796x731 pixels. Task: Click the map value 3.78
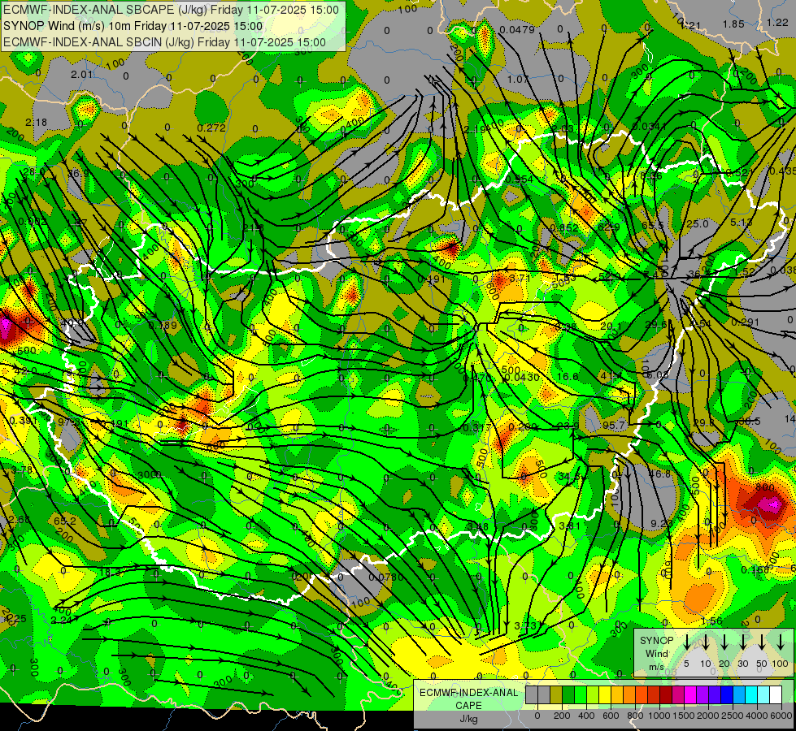21,469
